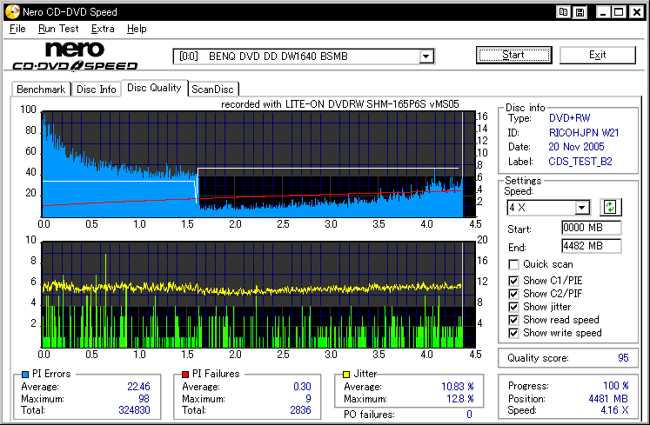Click the copy-to-clipboard icon in title bar

pos(565,12)
